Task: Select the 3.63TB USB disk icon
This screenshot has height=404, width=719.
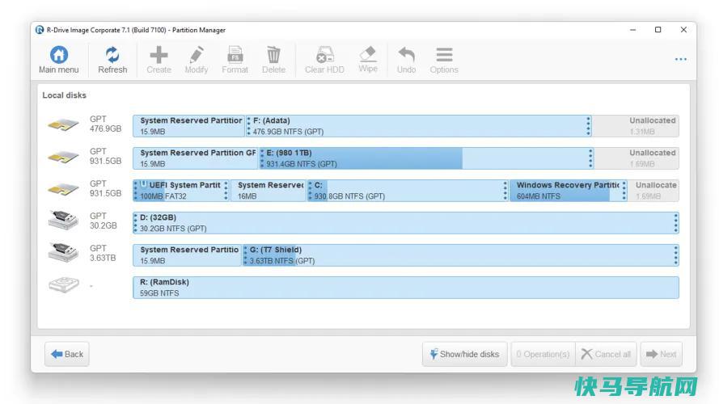Action: 63,252
